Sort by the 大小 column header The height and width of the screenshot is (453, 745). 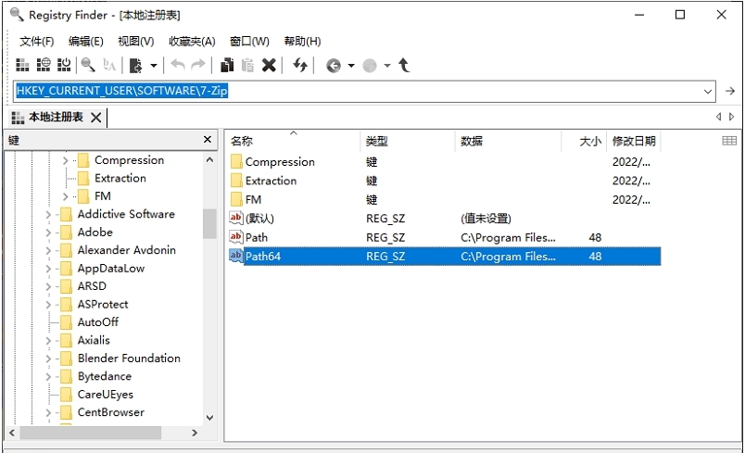(x=584, y=141)
